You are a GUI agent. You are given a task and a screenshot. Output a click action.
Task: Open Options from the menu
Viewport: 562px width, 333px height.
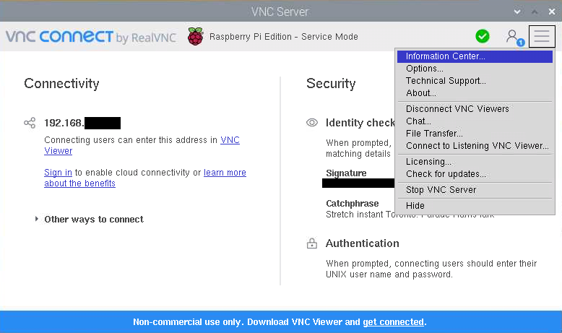pos(425,69)
